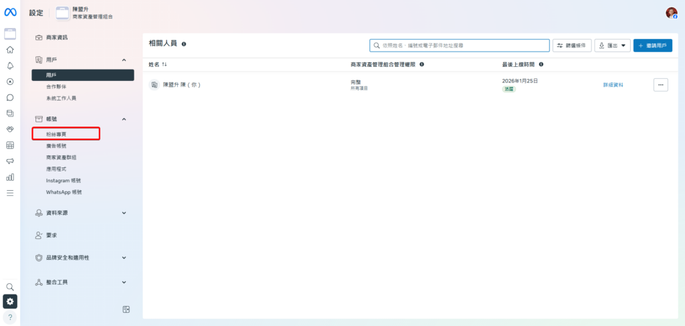Open the row's three-dot more options
The width and height of the screenshot is (685, 326).
[x=660, y=85]
